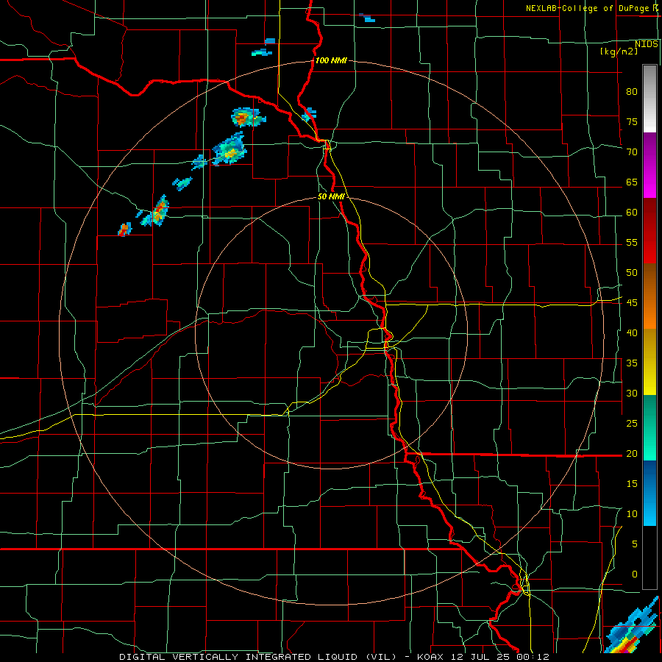This screenshot has height=662, width=662.
Task: Click the 30 value on the color scale
Action: [x=632, y=393]
